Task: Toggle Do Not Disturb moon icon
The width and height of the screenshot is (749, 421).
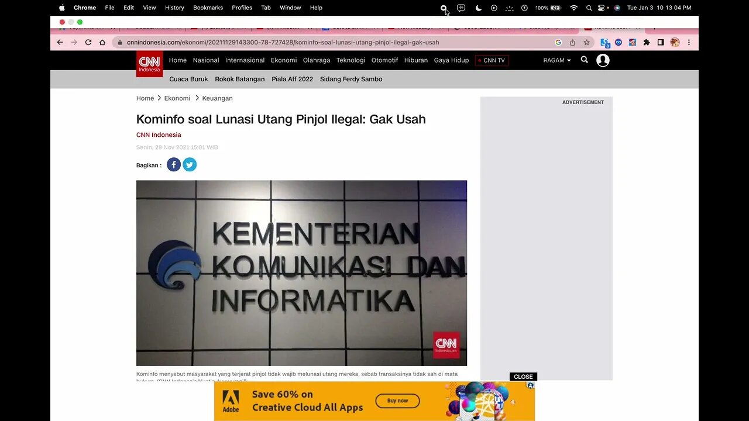Action: (479, 8)
